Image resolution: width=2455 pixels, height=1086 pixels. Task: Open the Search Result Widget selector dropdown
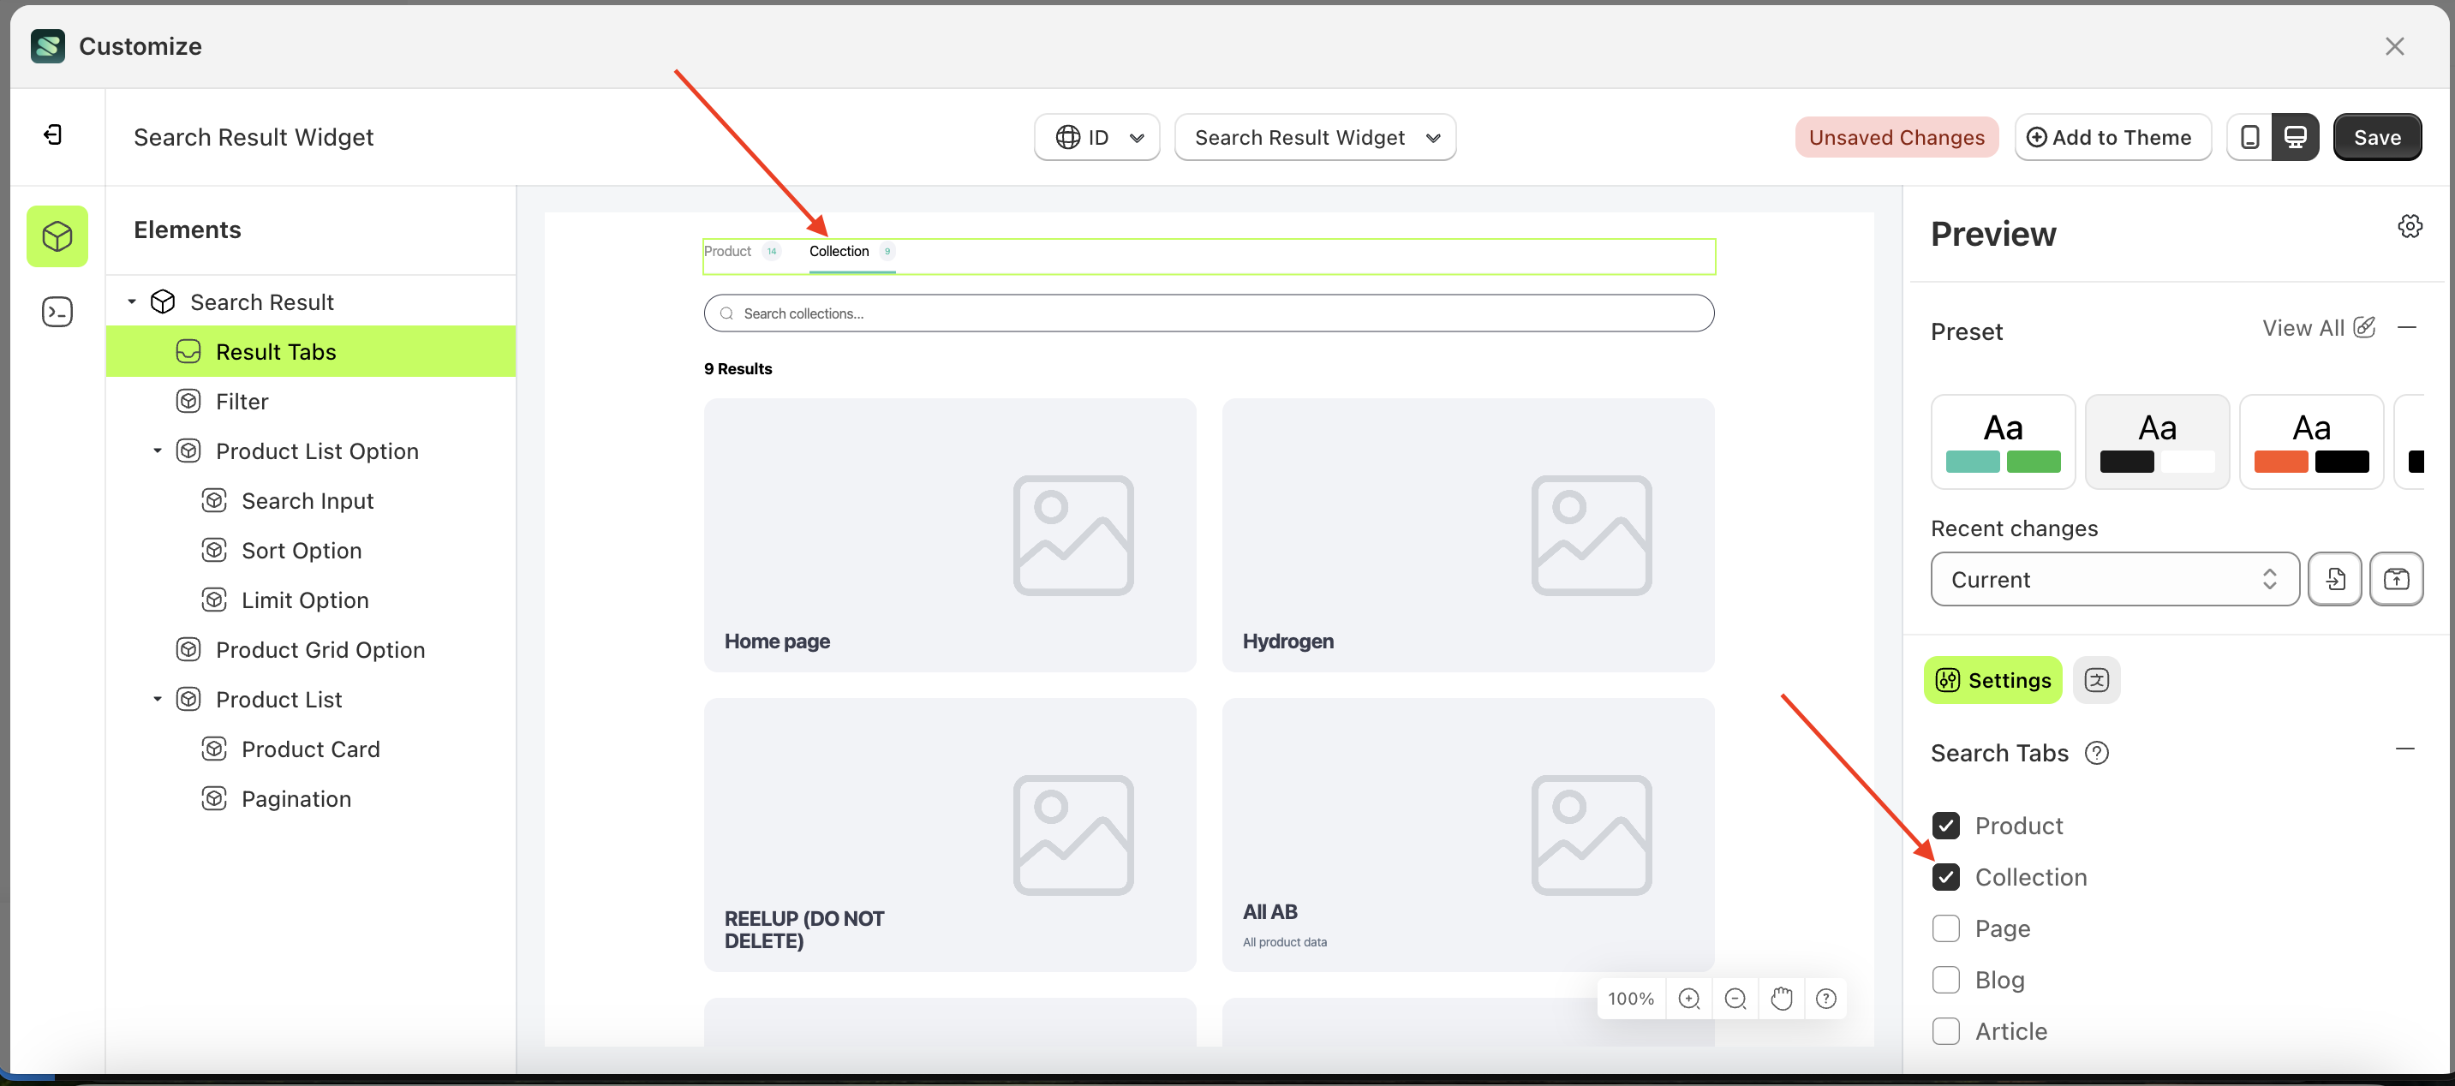coord(1315,136)
